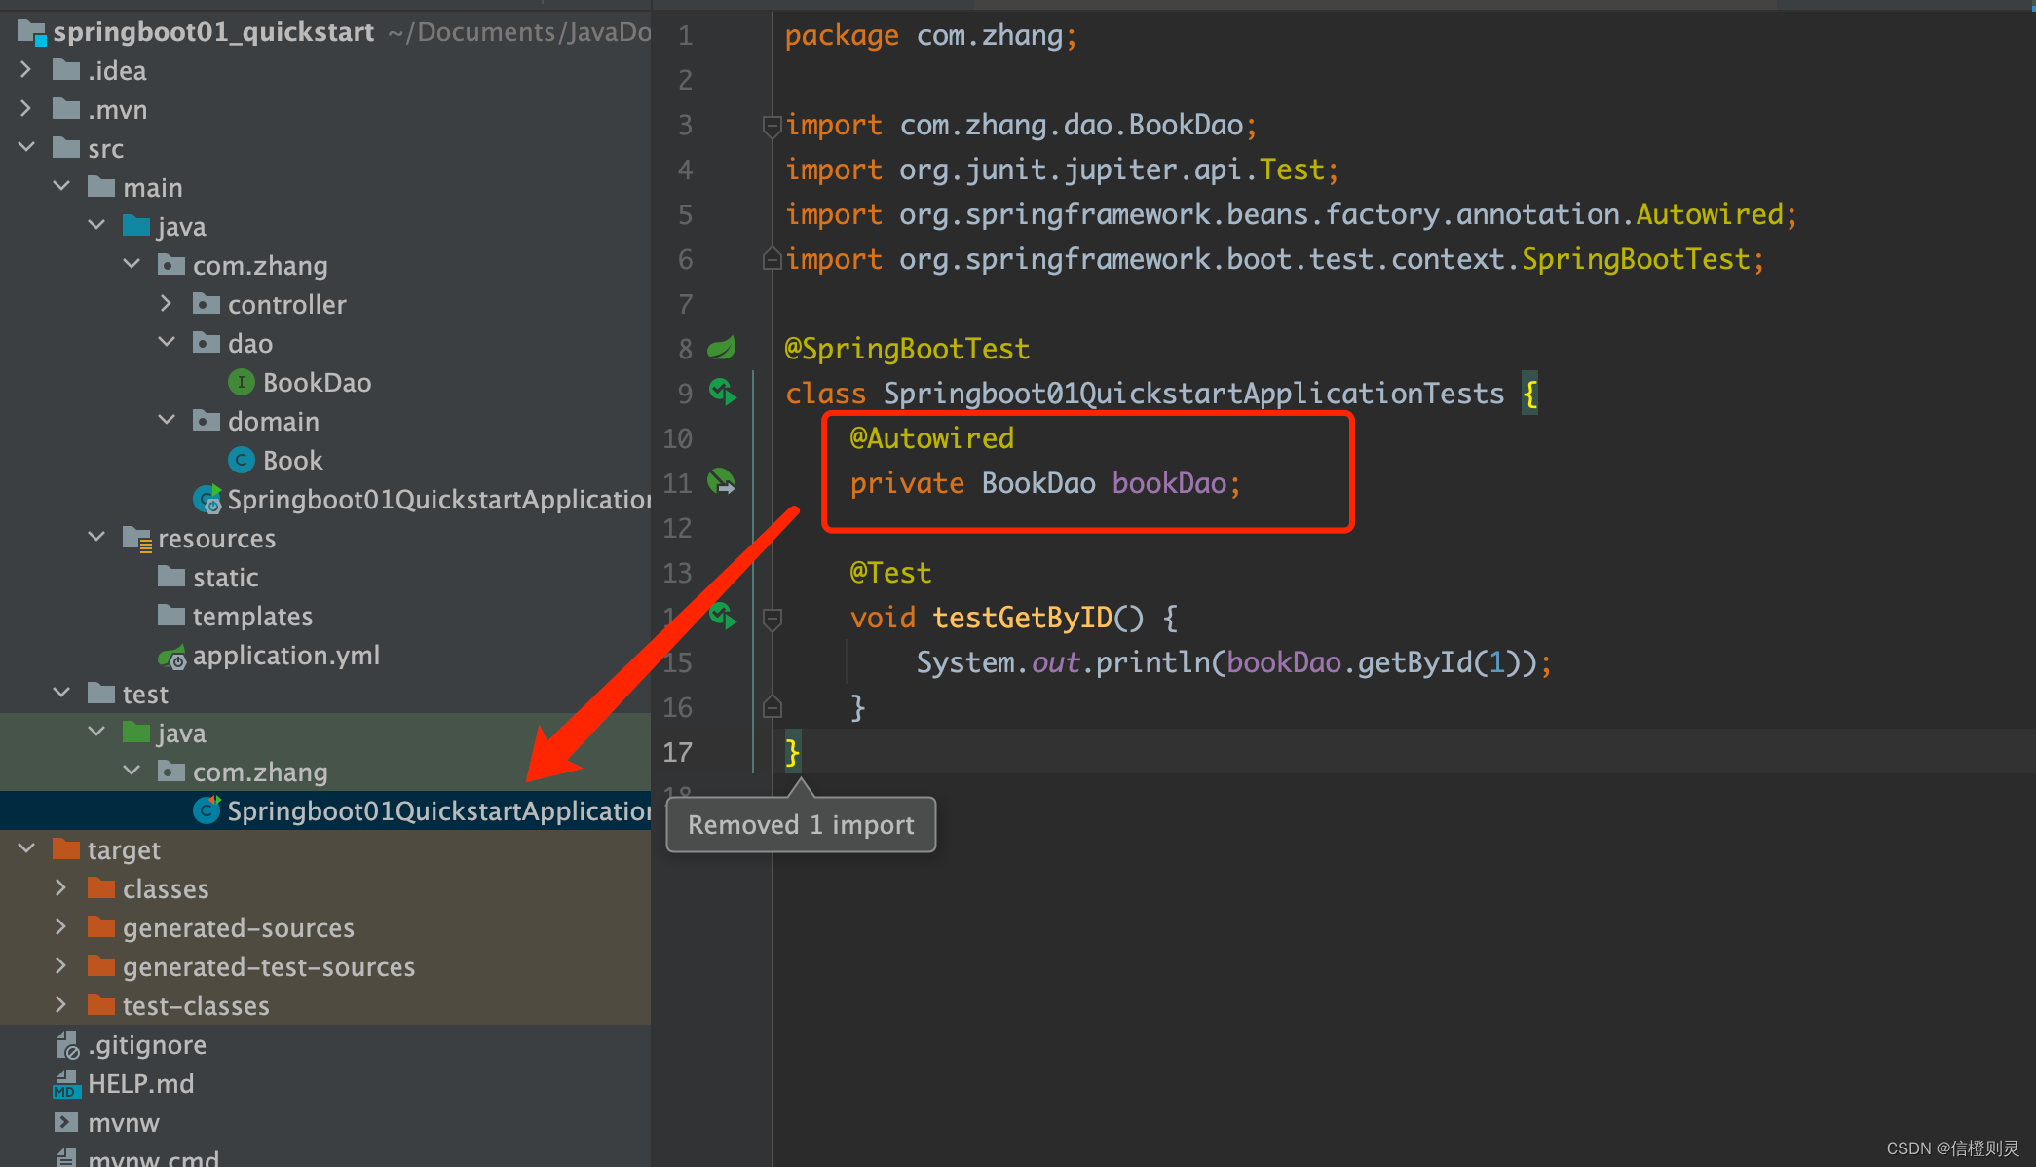Viewport: 2036px width, 1167px height.
Task: Open application.yml in the project tree
Action: point(286,656)
